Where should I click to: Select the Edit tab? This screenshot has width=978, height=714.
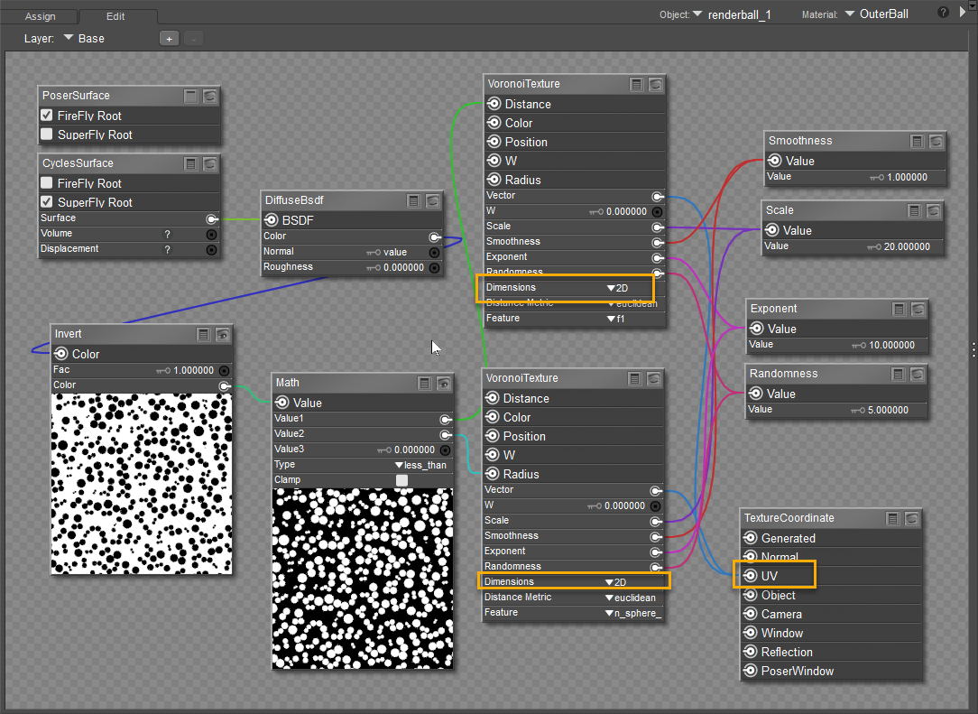(115, 16)
